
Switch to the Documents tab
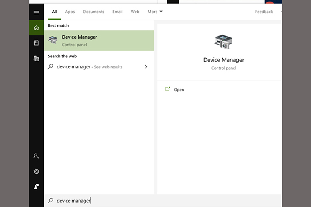point(93,12)
